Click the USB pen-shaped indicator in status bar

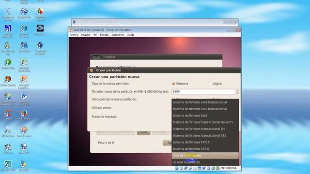[x=190, y=168]
